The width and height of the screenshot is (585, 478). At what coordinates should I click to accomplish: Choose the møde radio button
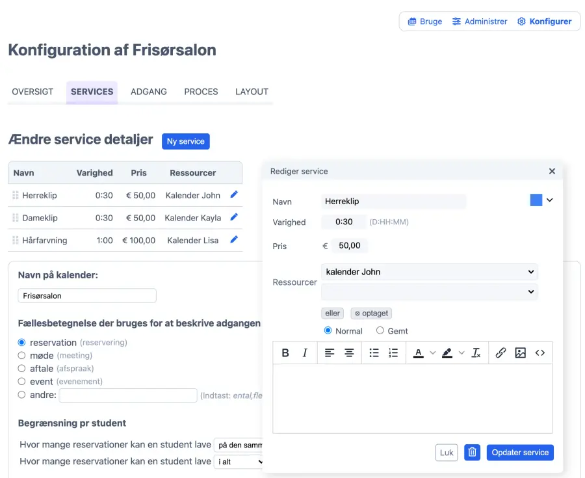pyautogui.click(x=21, y=356)
